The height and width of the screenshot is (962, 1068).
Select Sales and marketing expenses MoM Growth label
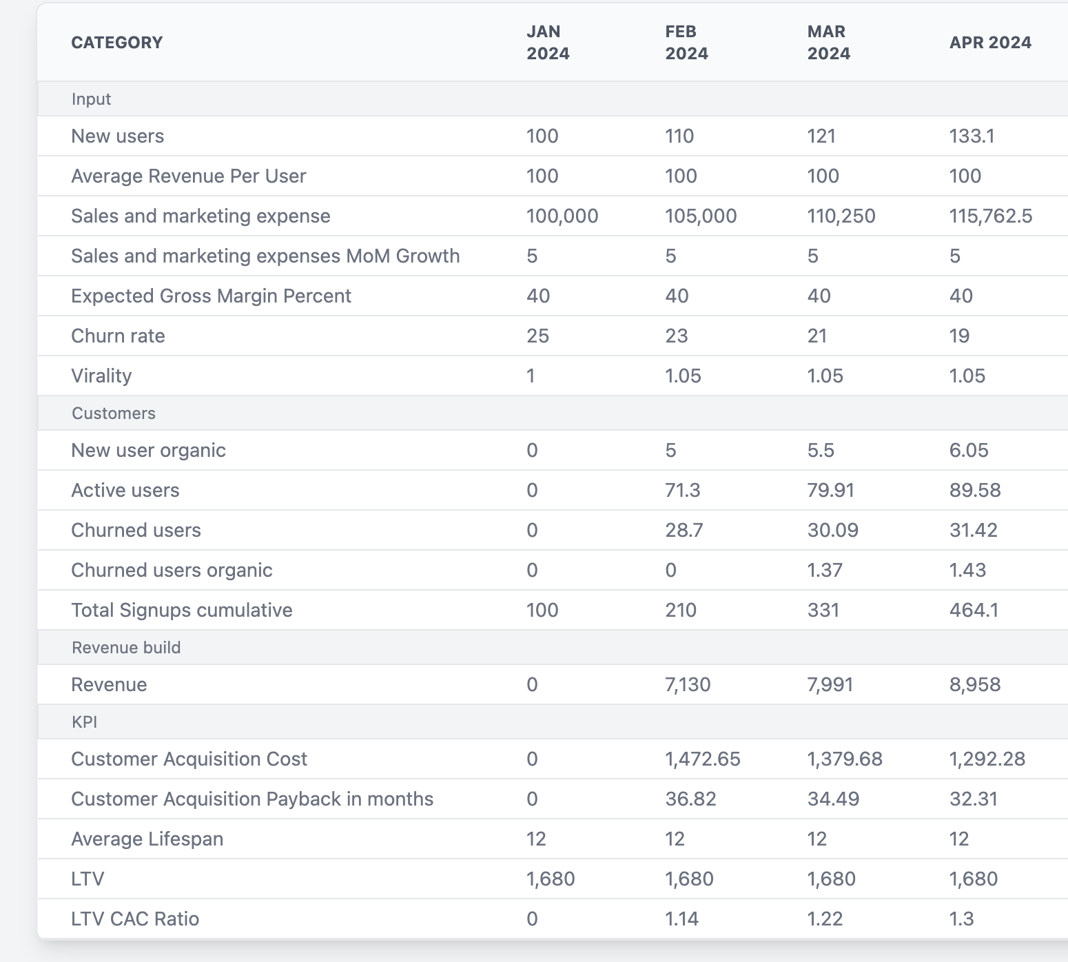tap(265, 256)
